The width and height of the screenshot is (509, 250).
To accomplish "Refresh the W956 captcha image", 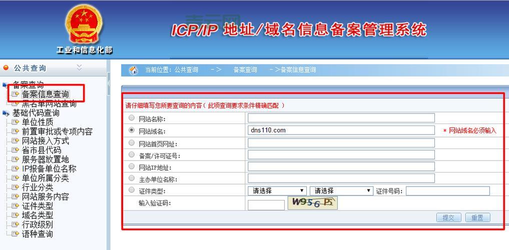I will point(313,203).
